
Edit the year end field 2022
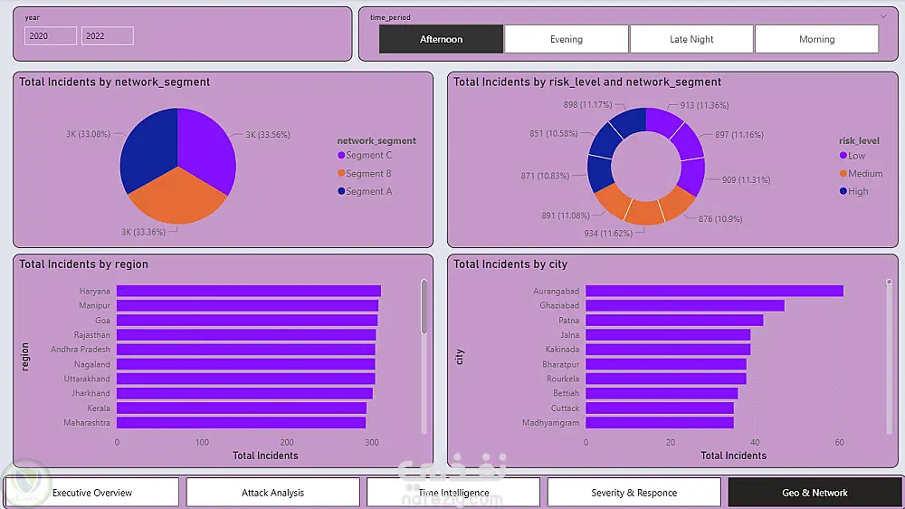pyautogui.click(x=108, y=36)
